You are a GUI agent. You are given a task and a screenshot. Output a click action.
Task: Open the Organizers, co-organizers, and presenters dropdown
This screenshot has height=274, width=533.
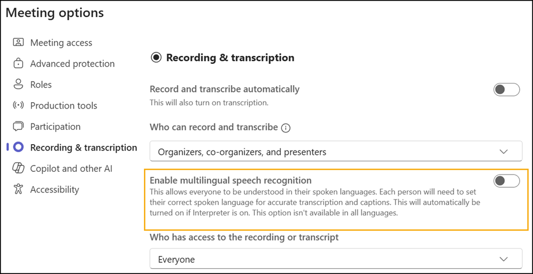pos(336,152)
